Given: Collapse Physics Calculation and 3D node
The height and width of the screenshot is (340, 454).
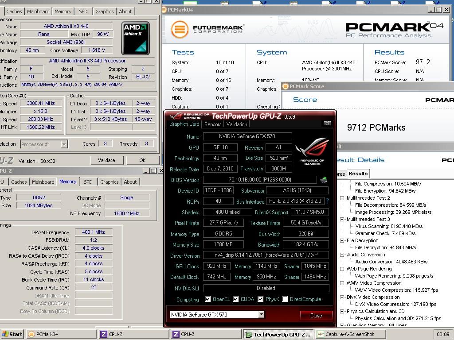Looking at the screenshot, I should click(342, 311).
